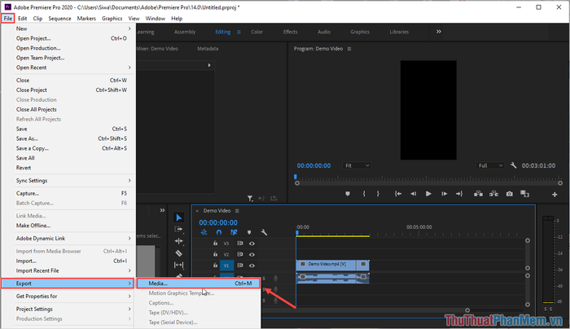570x329 pixels.
Task: Play the Program monitor video
Action: (428, 194)
